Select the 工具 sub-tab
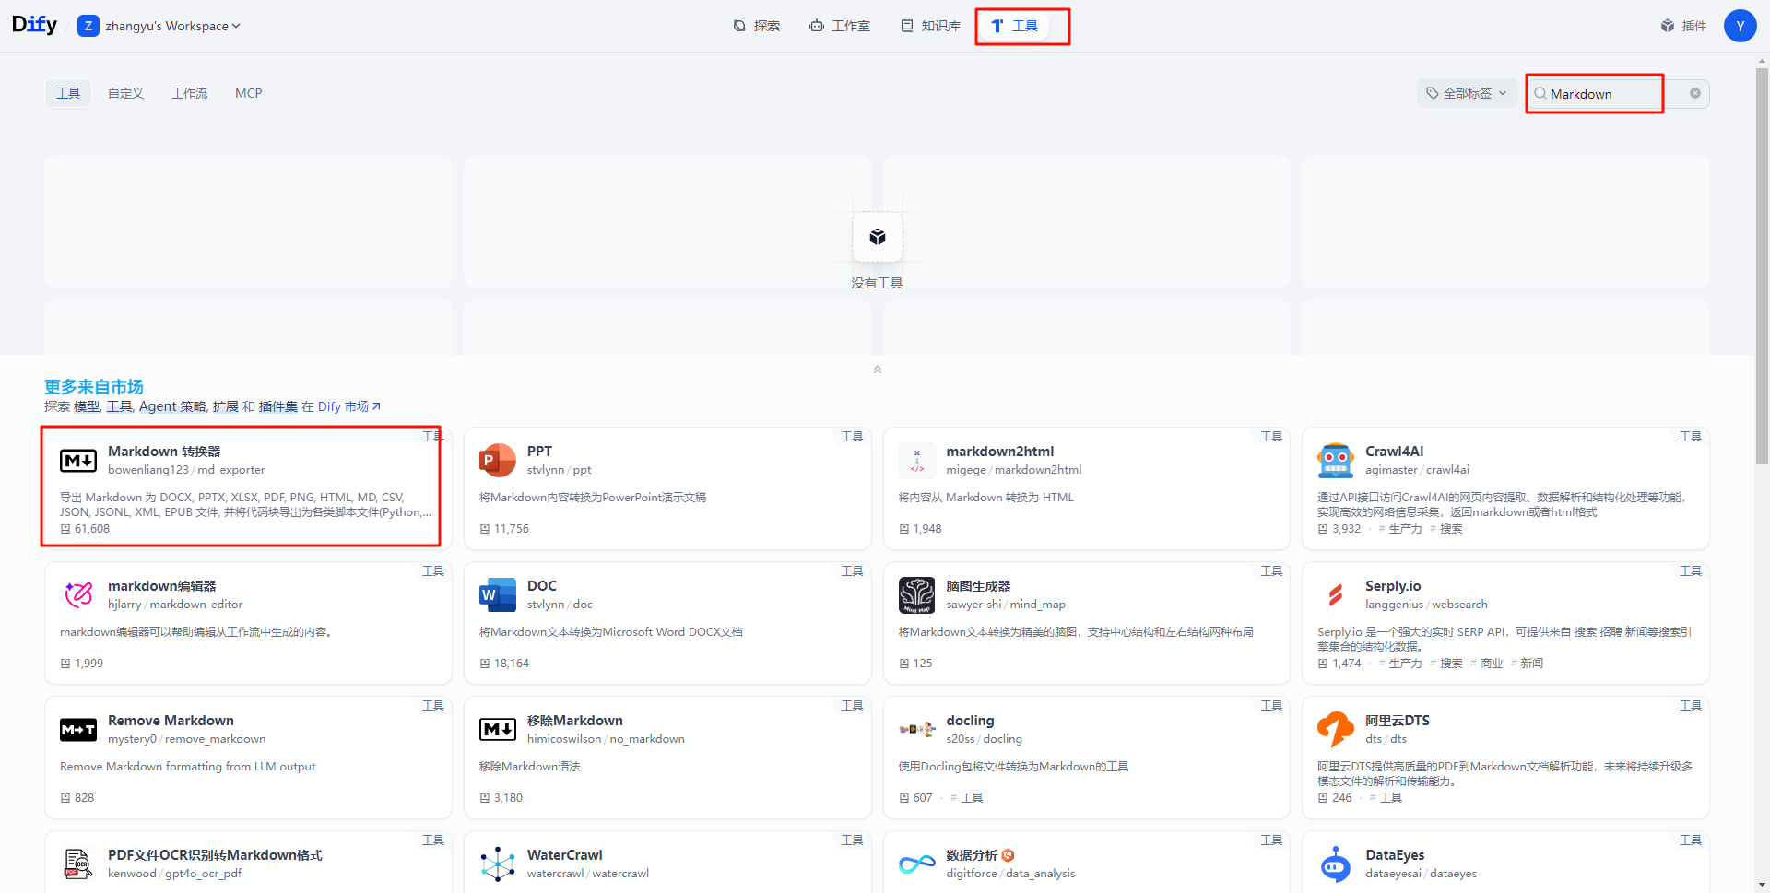The image size is (1770, 893). coord(68,93)
